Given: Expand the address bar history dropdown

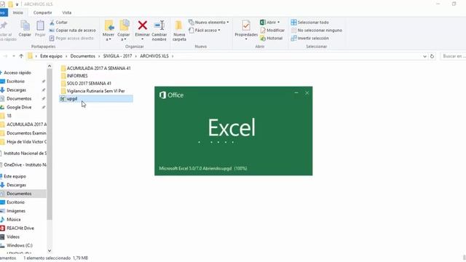Looking at the screenshot, I should pos(424,56).
